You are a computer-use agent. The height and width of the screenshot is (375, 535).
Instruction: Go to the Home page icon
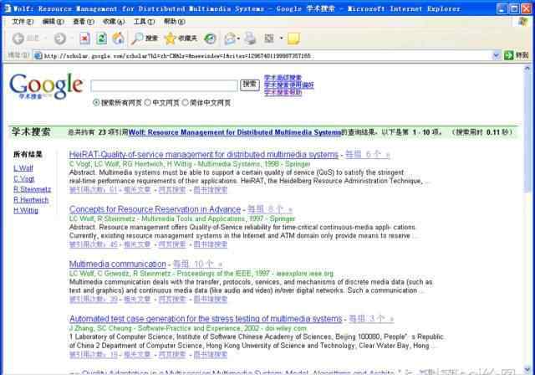pyautogui.click(x=118, y=39)
